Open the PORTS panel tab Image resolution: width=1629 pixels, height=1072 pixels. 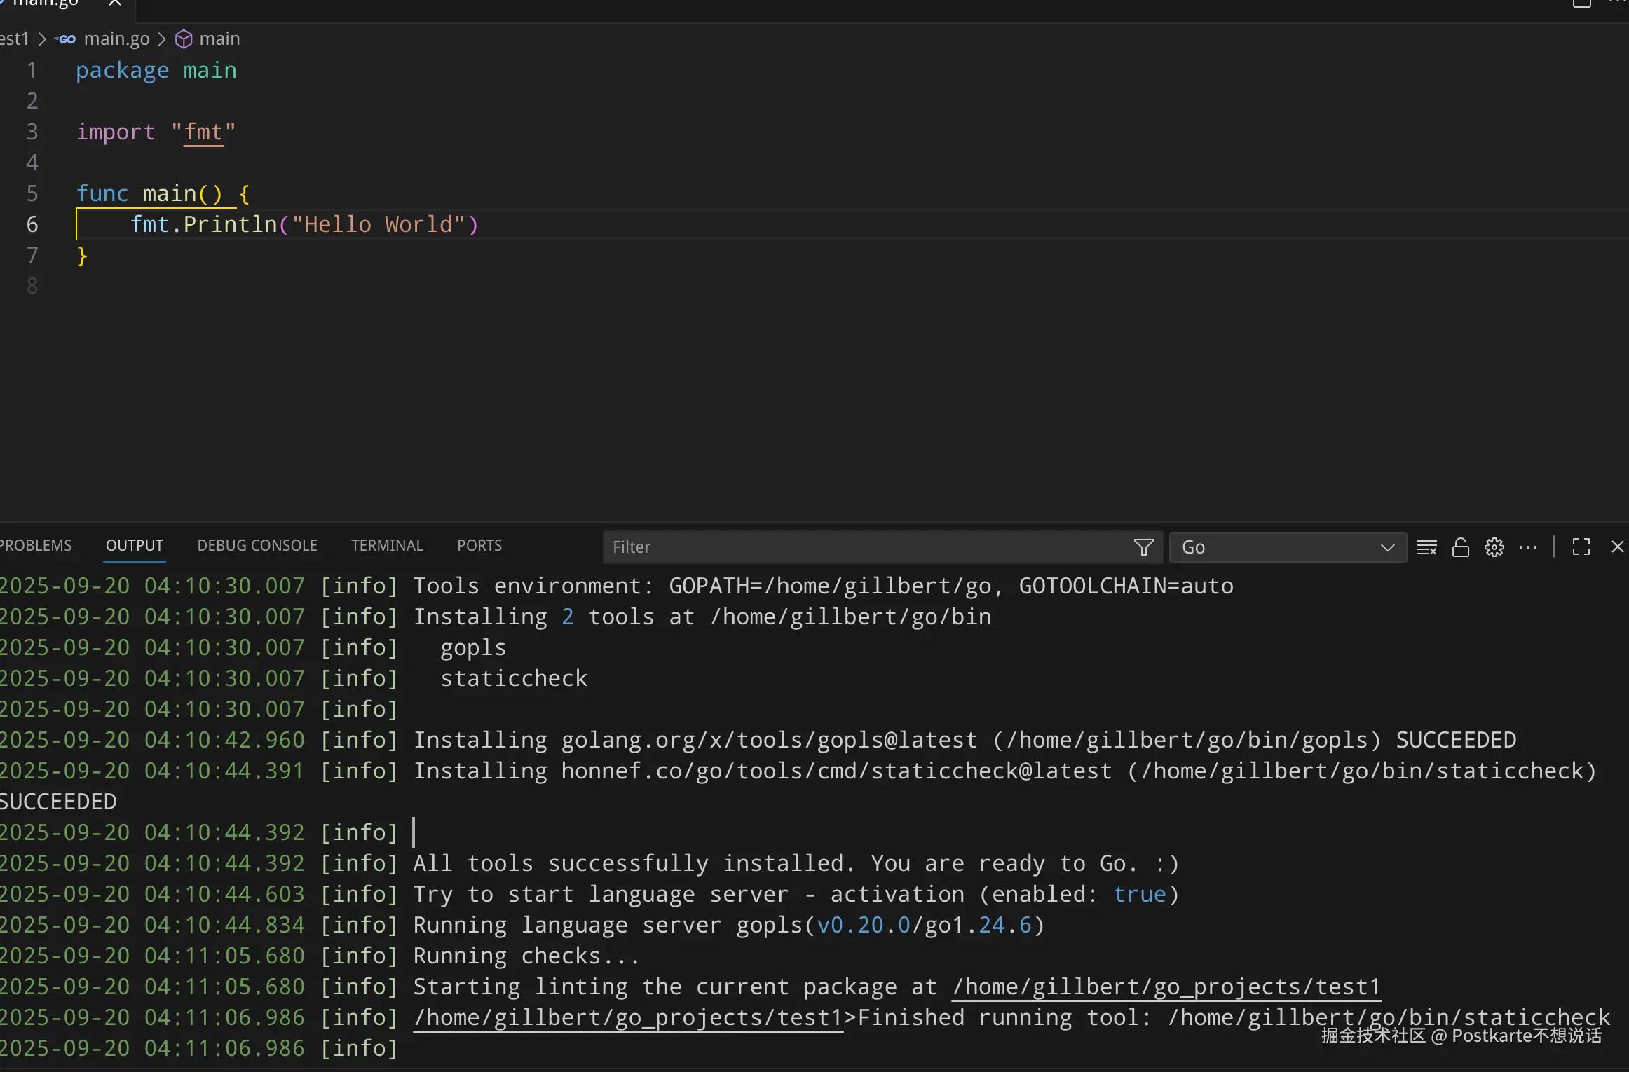pos(479,545)
